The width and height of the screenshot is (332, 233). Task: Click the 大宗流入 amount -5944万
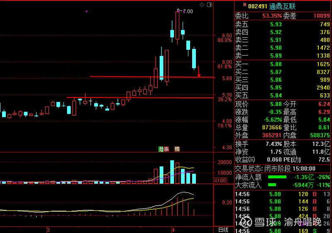(x=303, y=185)
